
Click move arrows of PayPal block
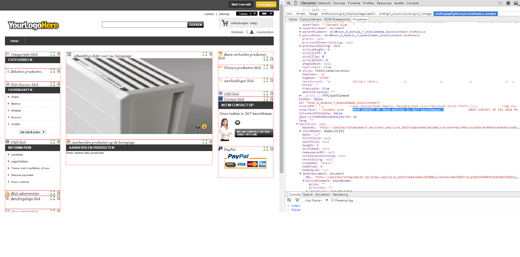[266, 149]
